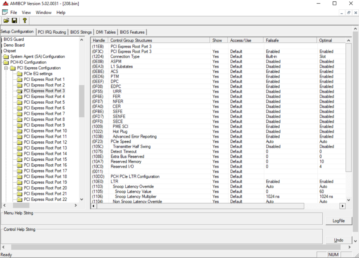Image resolution: width=359 pixels, height=258 pixels.
Task: Select the PCH PCIe LTR Configuration row
Action: pos(218,177)
